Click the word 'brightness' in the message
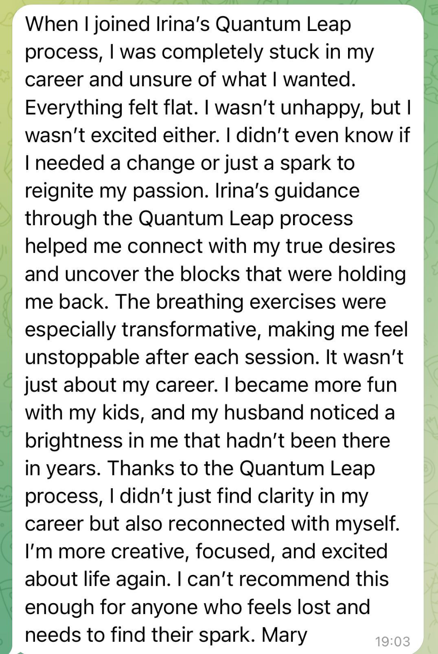The height and width of the screenshot is (654, 438). click(x=74, y=441)
